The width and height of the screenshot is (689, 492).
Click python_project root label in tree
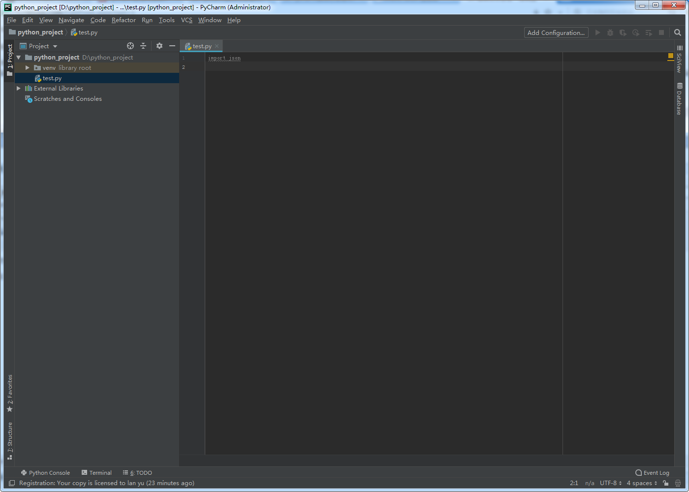point(57,58)
